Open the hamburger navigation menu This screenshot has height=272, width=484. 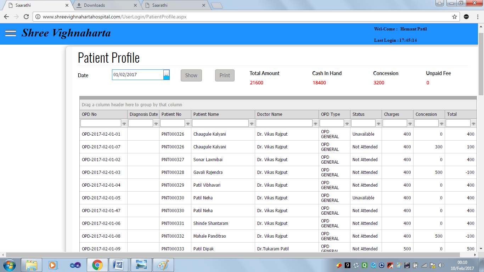coord(11,33)
